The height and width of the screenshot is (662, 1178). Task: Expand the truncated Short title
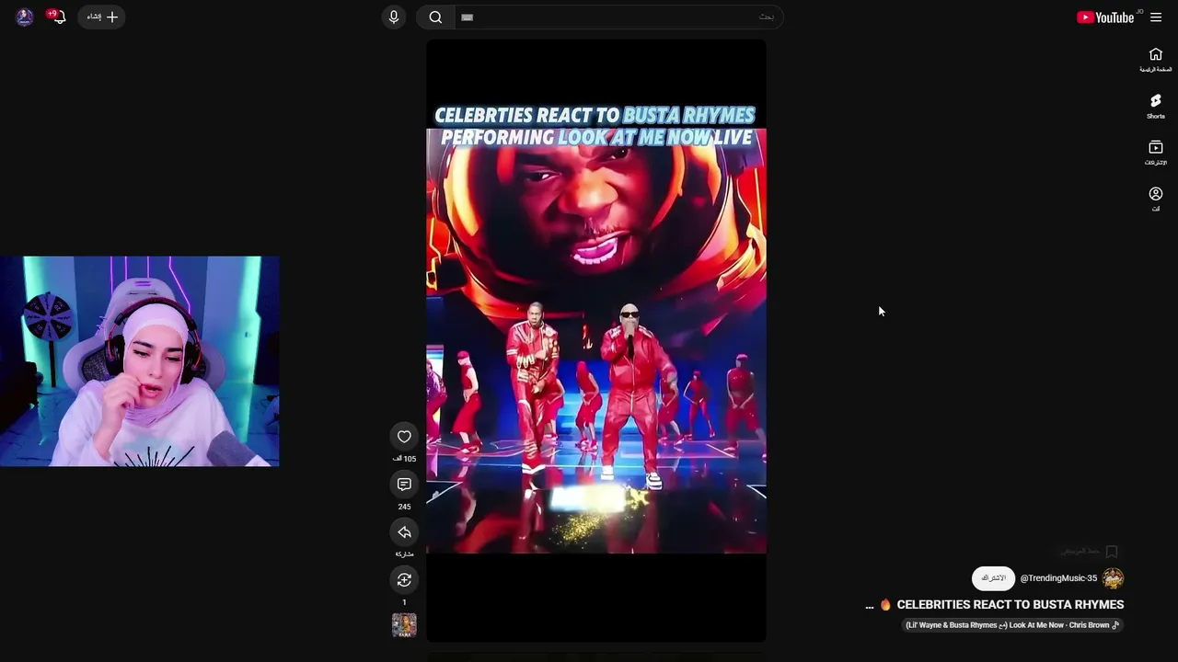[870, 605]
